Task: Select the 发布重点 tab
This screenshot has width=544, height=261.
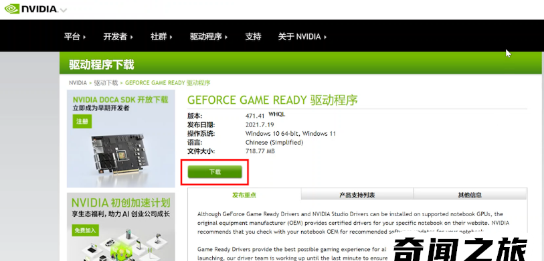Action: pyautogui.click(x=244, y=195)
